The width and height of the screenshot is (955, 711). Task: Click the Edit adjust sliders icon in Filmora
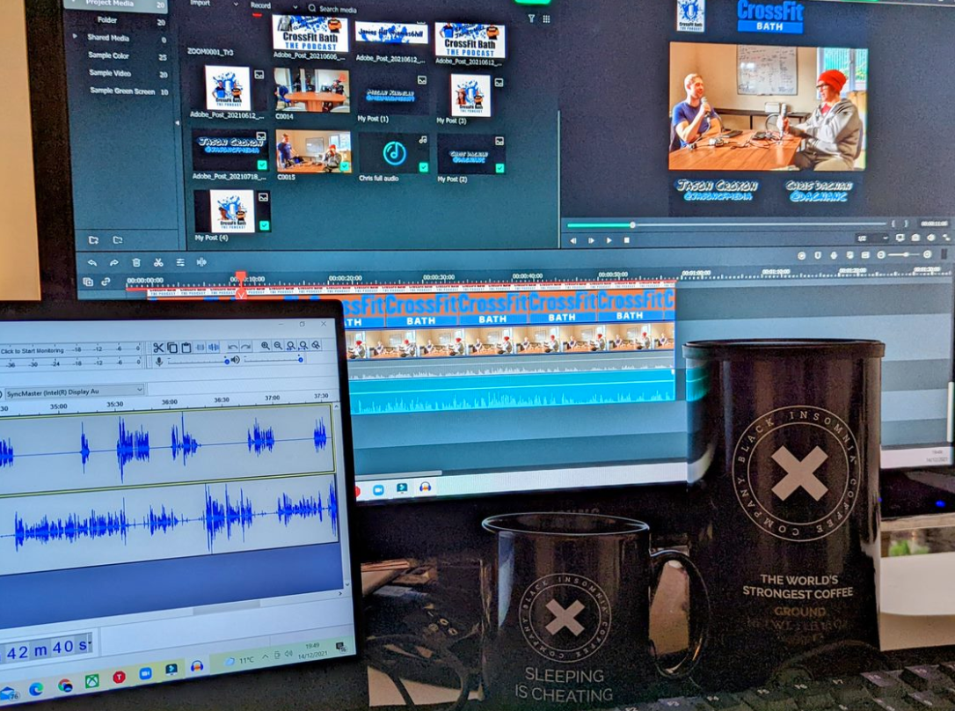tap(180, 262)
